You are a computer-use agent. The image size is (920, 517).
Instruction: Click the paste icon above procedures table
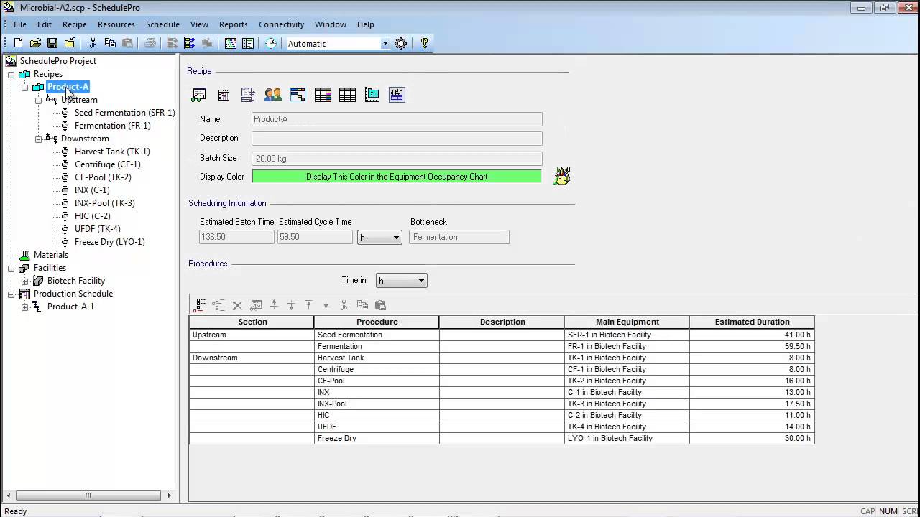(x=381, y=305)
